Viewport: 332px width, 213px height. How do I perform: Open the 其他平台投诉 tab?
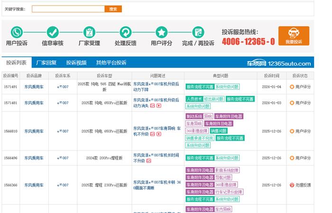click(x=111, y=63)
